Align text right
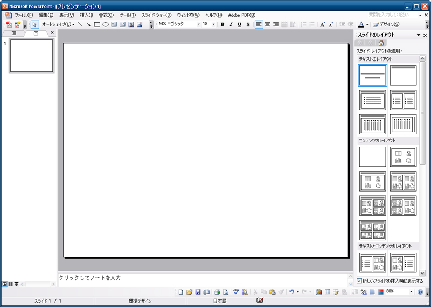431x307 pixels. click(276, 24)
